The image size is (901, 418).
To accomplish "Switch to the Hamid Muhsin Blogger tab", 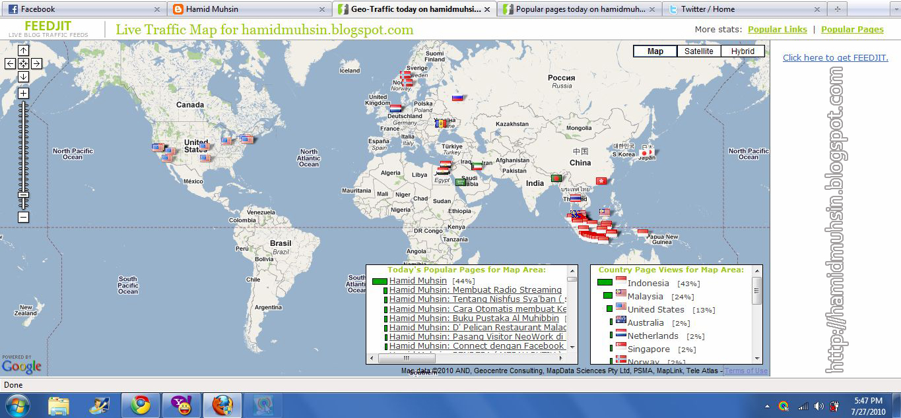I will point(248,9).
